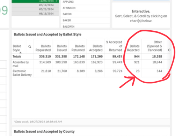Sort by the Ballots Requested column header

click(43, 48)
